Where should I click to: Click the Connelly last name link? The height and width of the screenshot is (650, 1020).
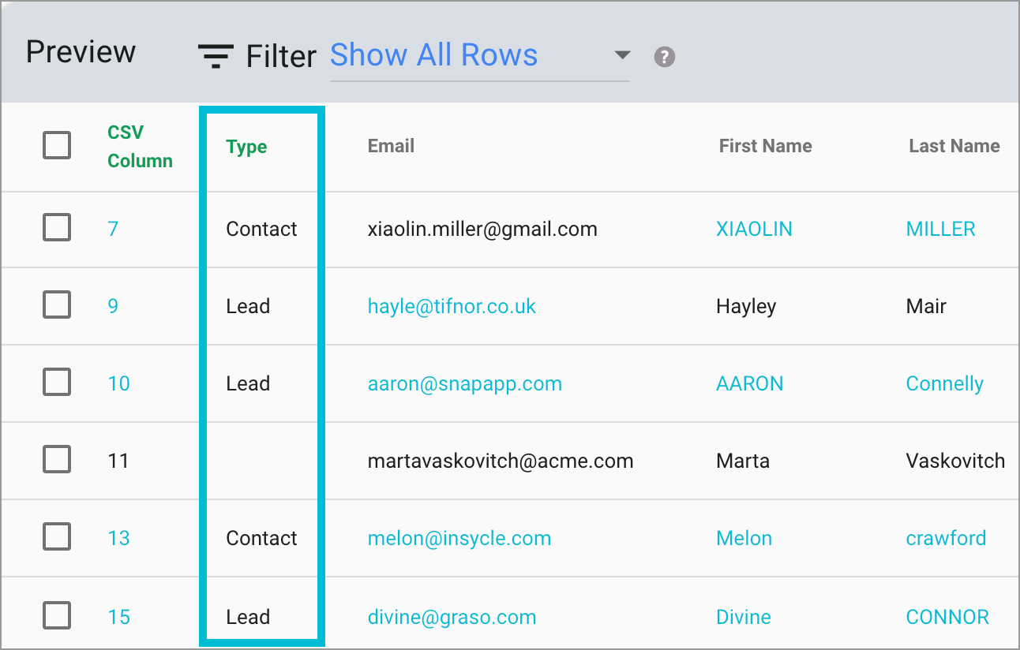click(944, 383)
